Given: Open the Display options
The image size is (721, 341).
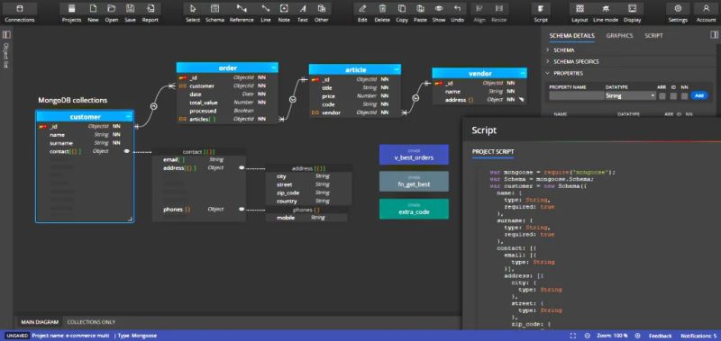Looking at the screenshot, I should 633,13.
